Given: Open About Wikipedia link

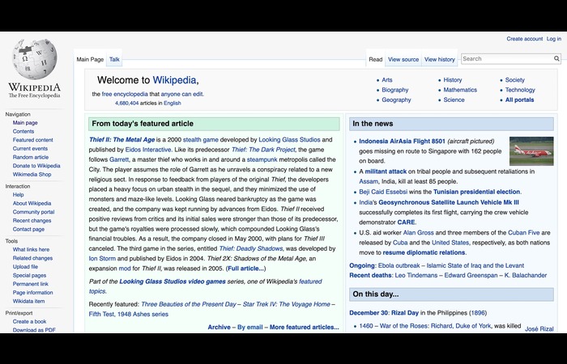Looking at the screenshot, I should tap(32, 203).
